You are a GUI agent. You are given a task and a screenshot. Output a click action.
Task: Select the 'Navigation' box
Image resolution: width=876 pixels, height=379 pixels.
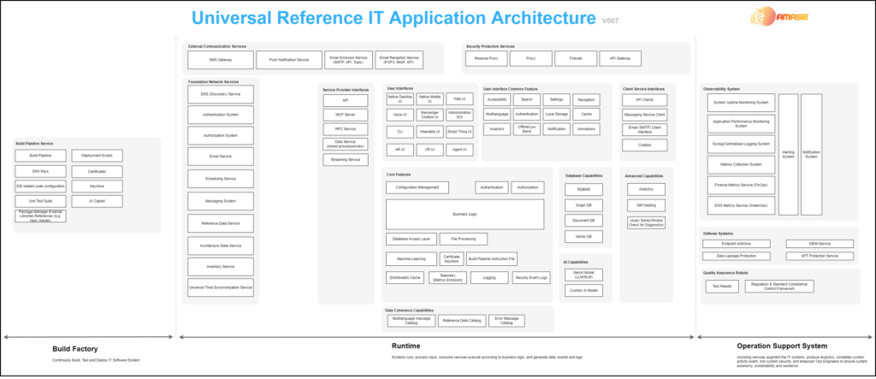[x=586, y=99]
